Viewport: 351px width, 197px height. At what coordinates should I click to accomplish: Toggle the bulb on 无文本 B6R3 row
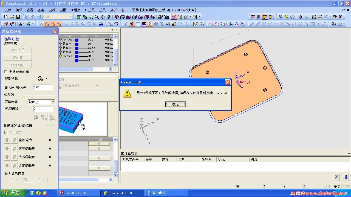(x=61, y=48)
